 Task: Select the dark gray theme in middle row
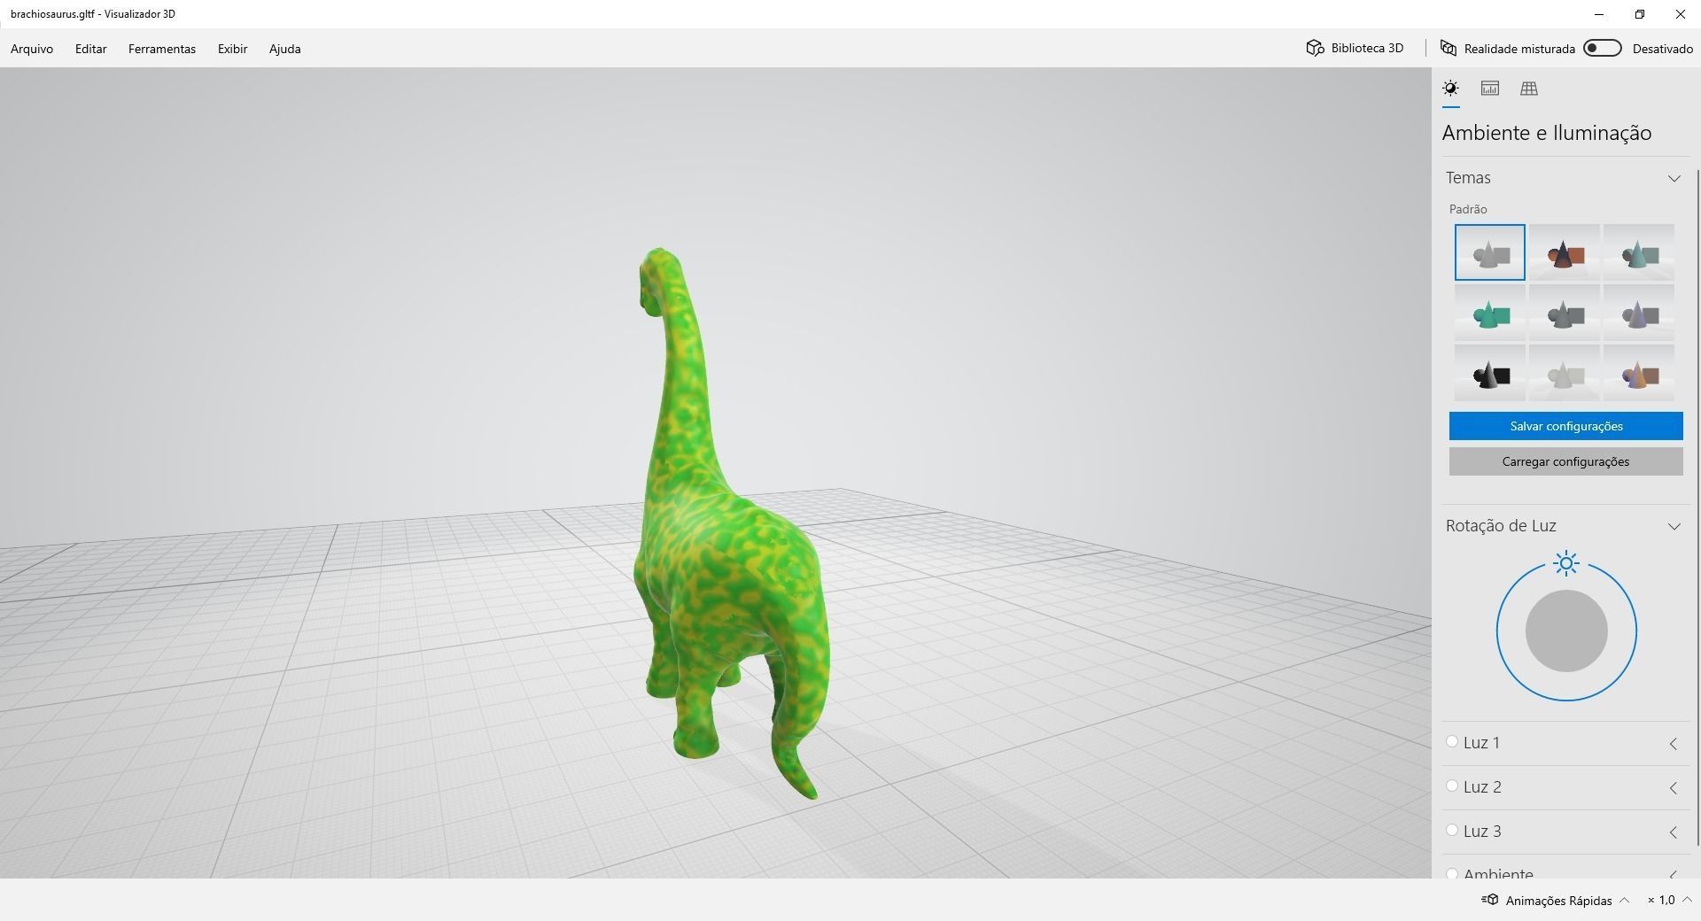click(1564, 313)
